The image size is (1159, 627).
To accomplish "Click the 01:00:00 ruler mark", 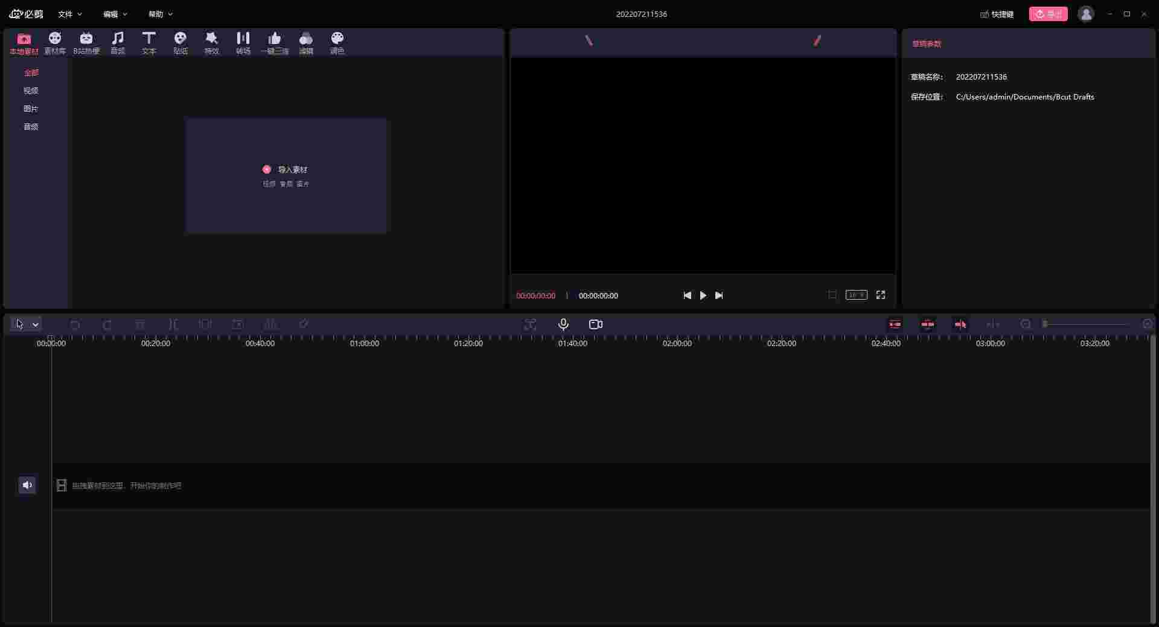I will [365, 343].
